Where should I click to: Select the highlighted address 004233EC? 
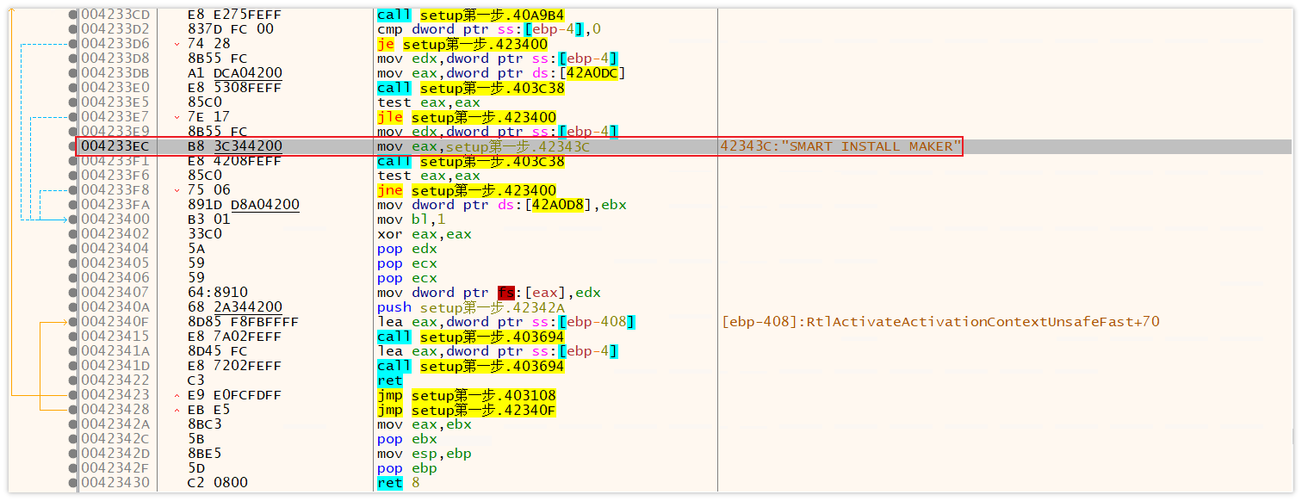tap(115, 146)
